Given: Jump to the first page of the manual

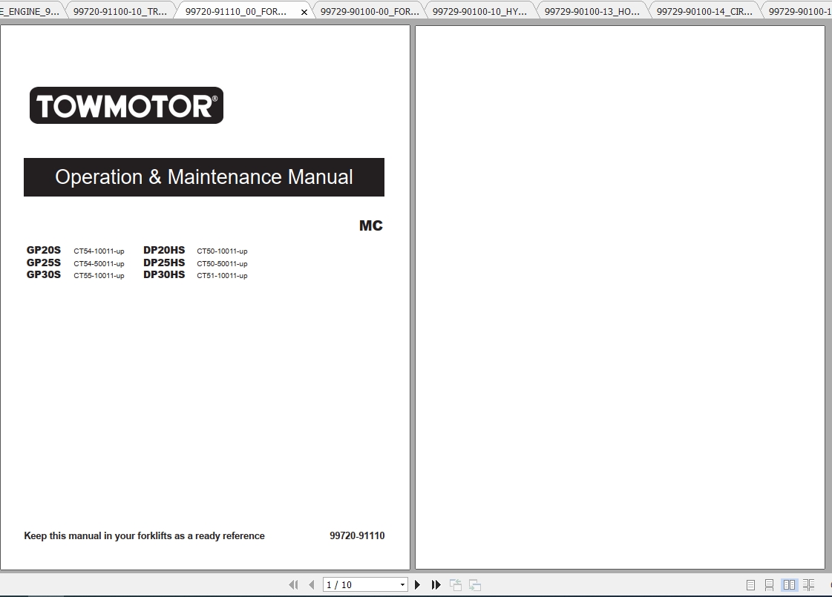Looking at the screenshot, I should (292, 584).
